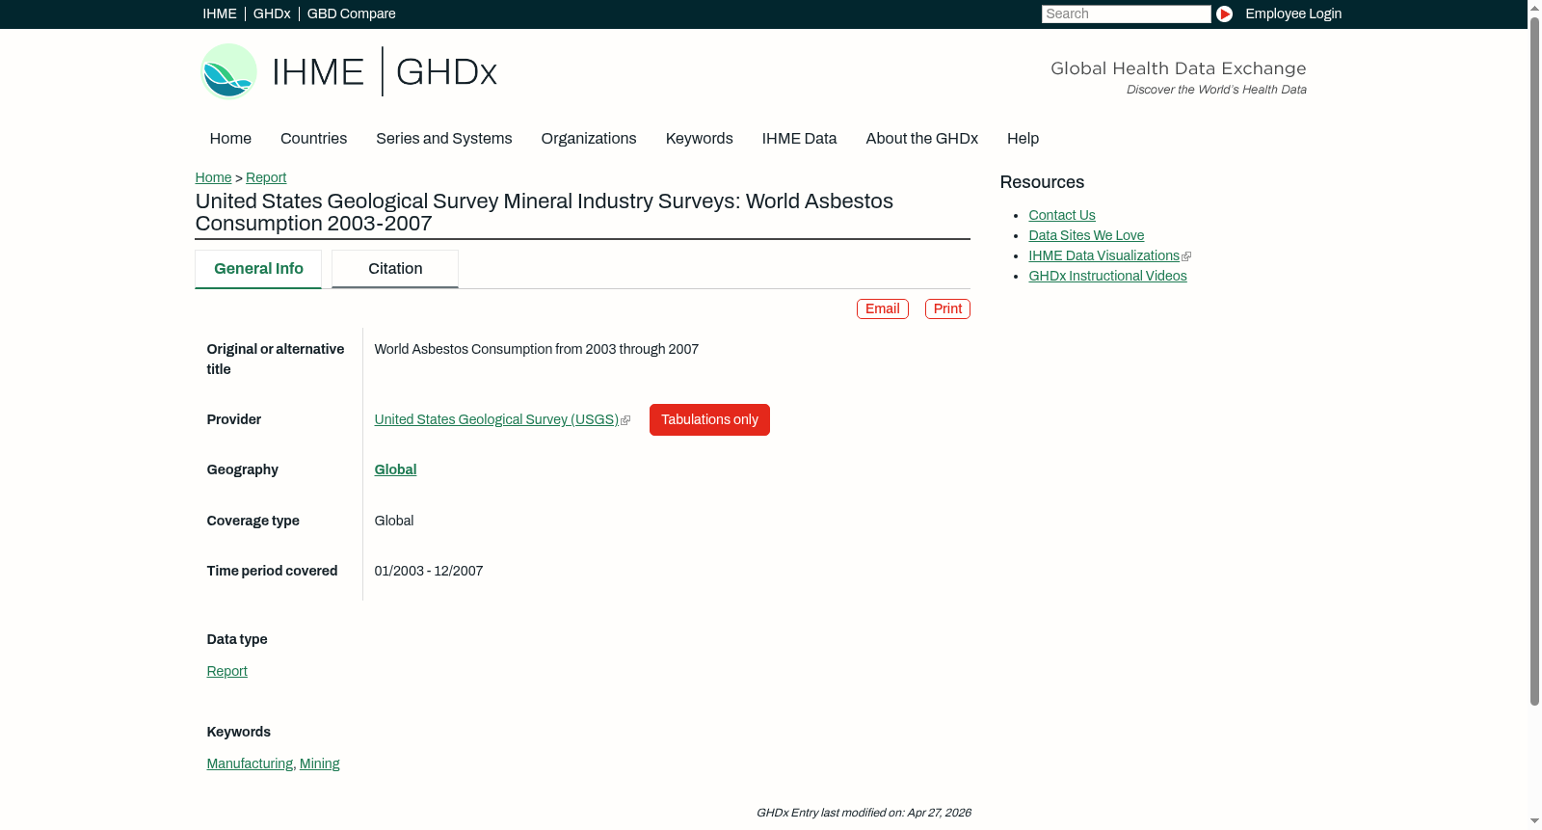This screenshot has height=830, width=1542.
Task: Click the IHME GHDx logo
Action: coord(349,71)
